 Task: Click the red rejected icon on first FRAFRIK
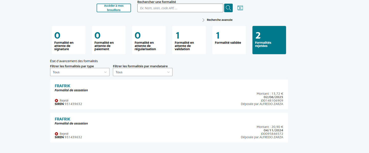click(x=56, y=101)
